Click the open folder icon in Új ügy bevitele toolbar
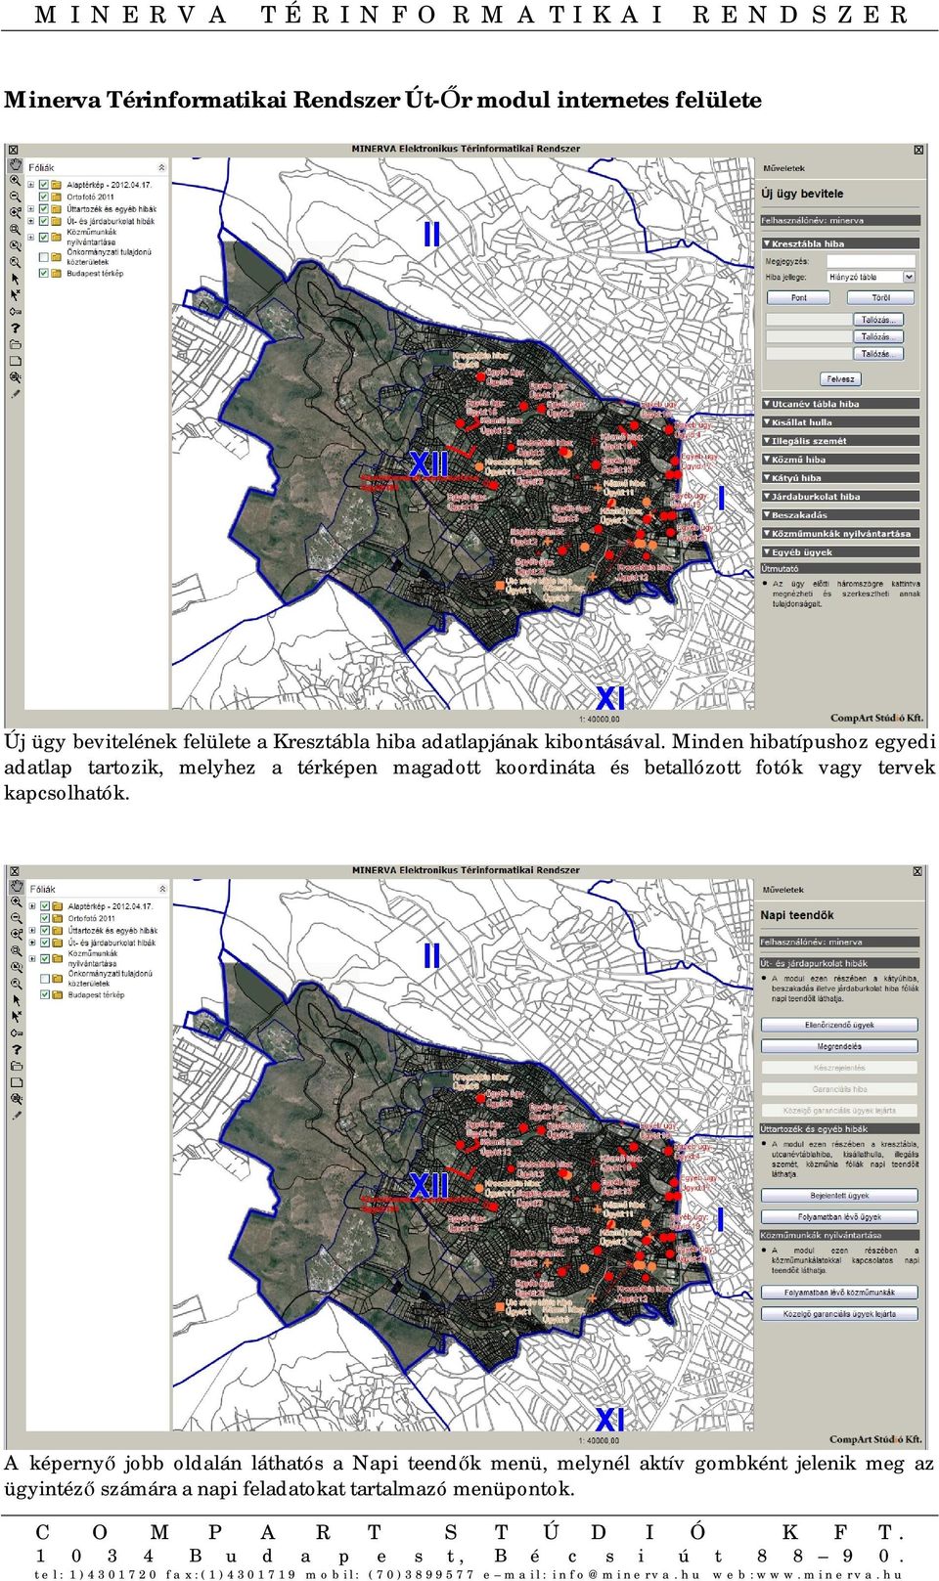This screenshot has height=1581, width=939. [x=16, y=344]
